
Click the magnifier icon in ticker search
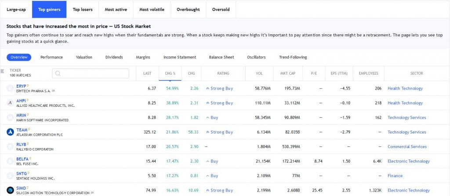click(x=58, y=73)
